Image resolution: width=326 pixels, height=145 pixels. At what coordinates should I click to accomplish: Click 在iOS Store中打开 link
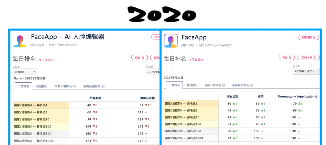(x=68, y=45)
